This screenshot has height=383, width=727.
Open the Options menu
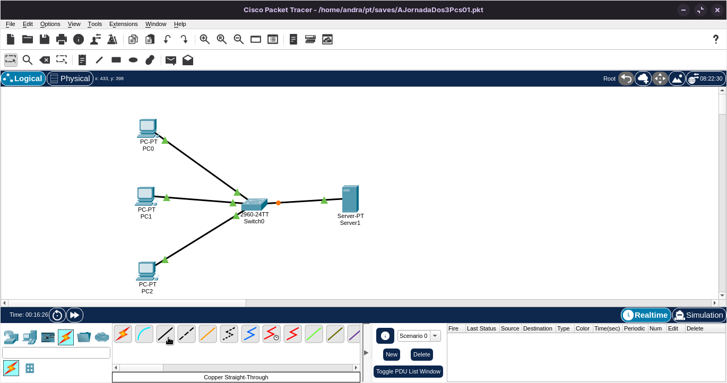(50, 24)
